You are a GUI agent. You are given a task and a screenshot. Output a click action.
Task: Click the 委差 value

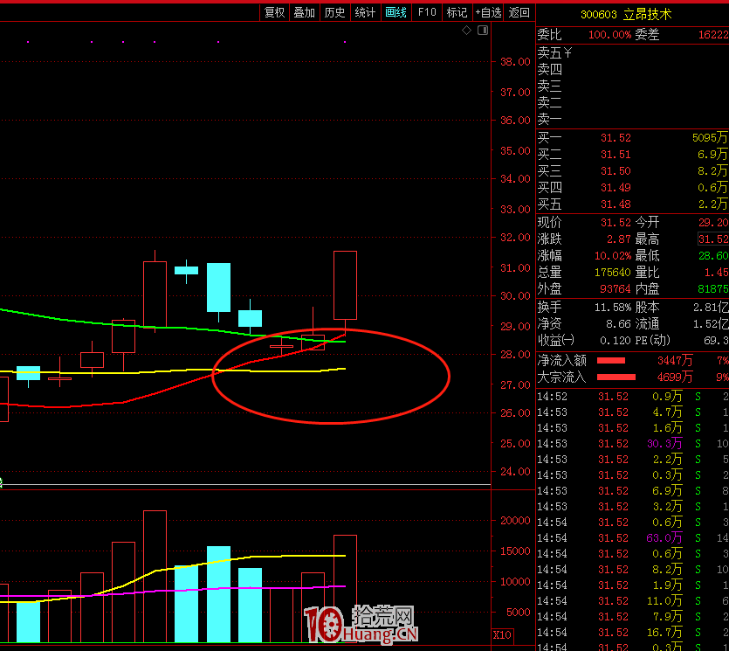pos(713,35)
